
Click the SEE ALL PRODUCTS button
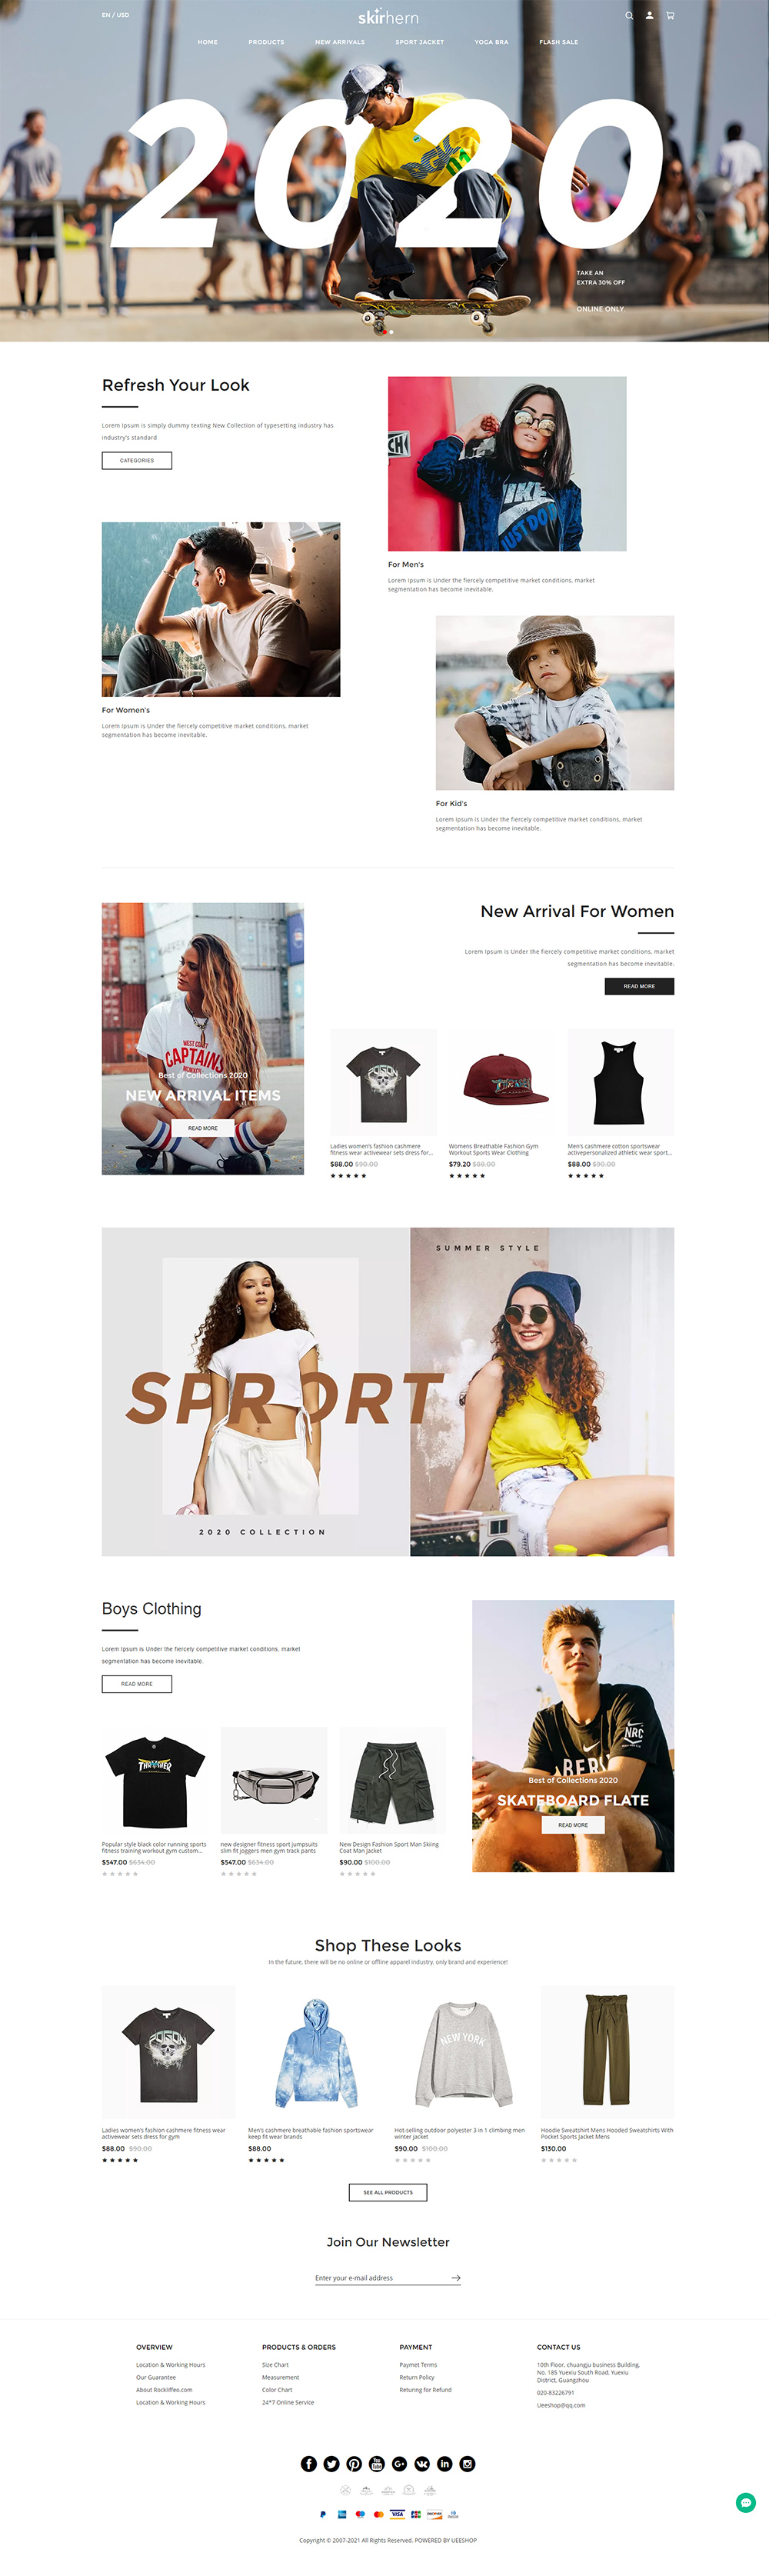click(388, 2191)
